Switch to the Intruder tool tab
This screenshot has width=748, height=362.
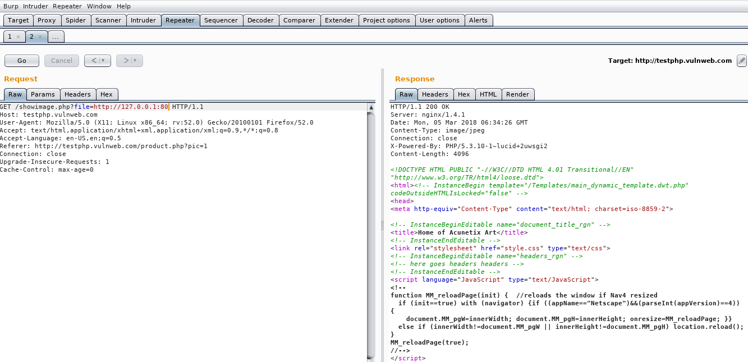(143, 20)
